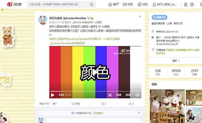
Task: Open comments via comment icon
Action: click(102, 104)
